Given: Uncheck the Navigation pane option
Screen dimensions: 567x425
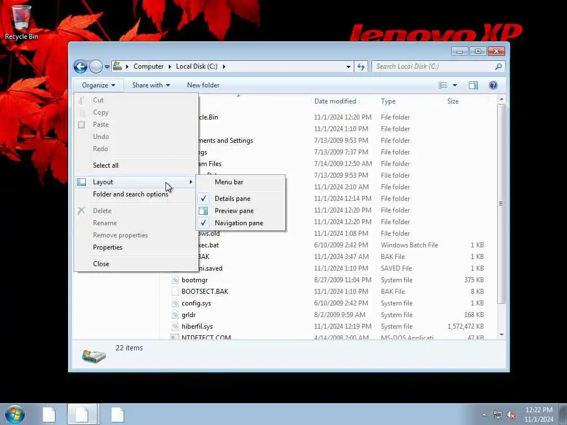Looking at the screenshot, I should click(240, 224).
